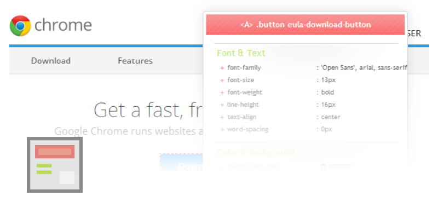This screenshot has width=438, height=219.
Task: Click the chrome wordmark text
Action: (63, 25)
